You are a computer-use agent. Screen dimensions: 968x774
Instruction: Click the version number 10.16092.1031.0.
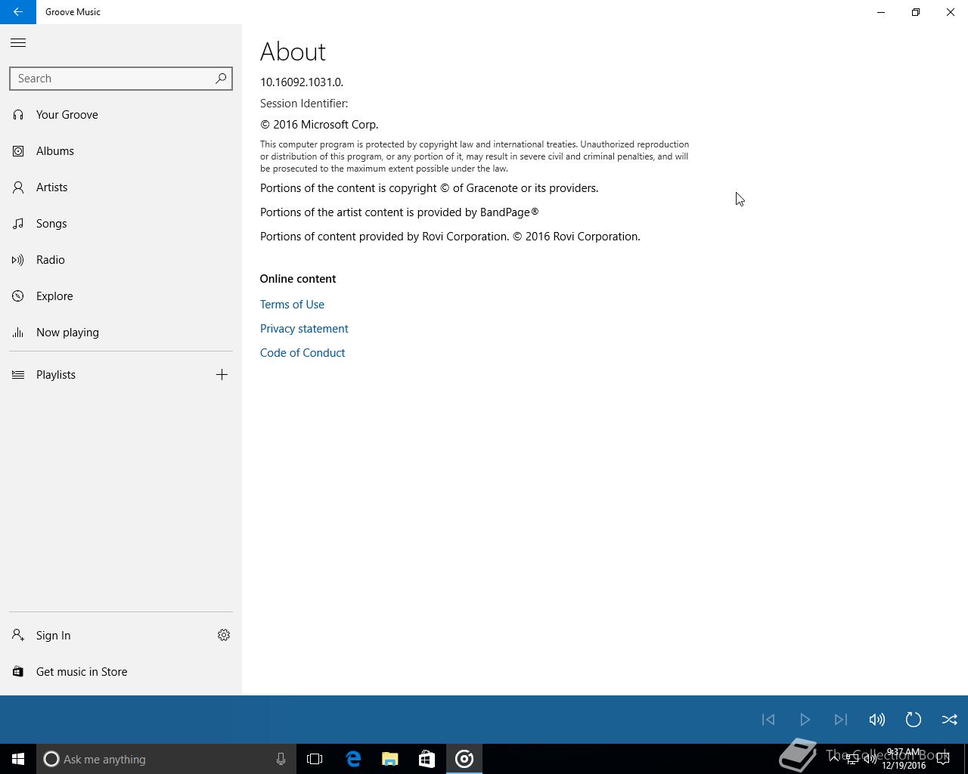pos(302,82)
